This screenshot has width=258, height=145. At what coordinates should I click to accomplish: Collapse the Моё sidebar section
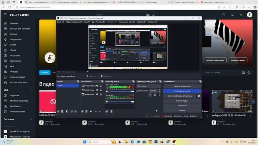click(31, 90)
